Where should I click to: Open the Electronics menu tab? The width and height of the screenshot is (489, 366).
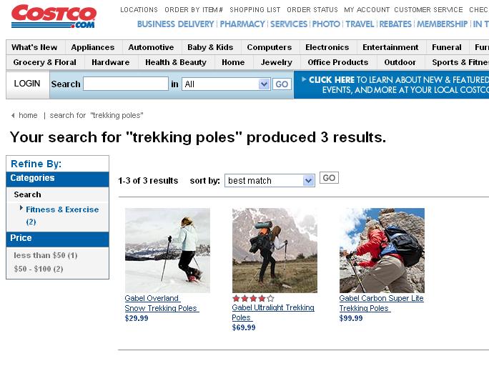pyautogui.click(x=327, y=47)
